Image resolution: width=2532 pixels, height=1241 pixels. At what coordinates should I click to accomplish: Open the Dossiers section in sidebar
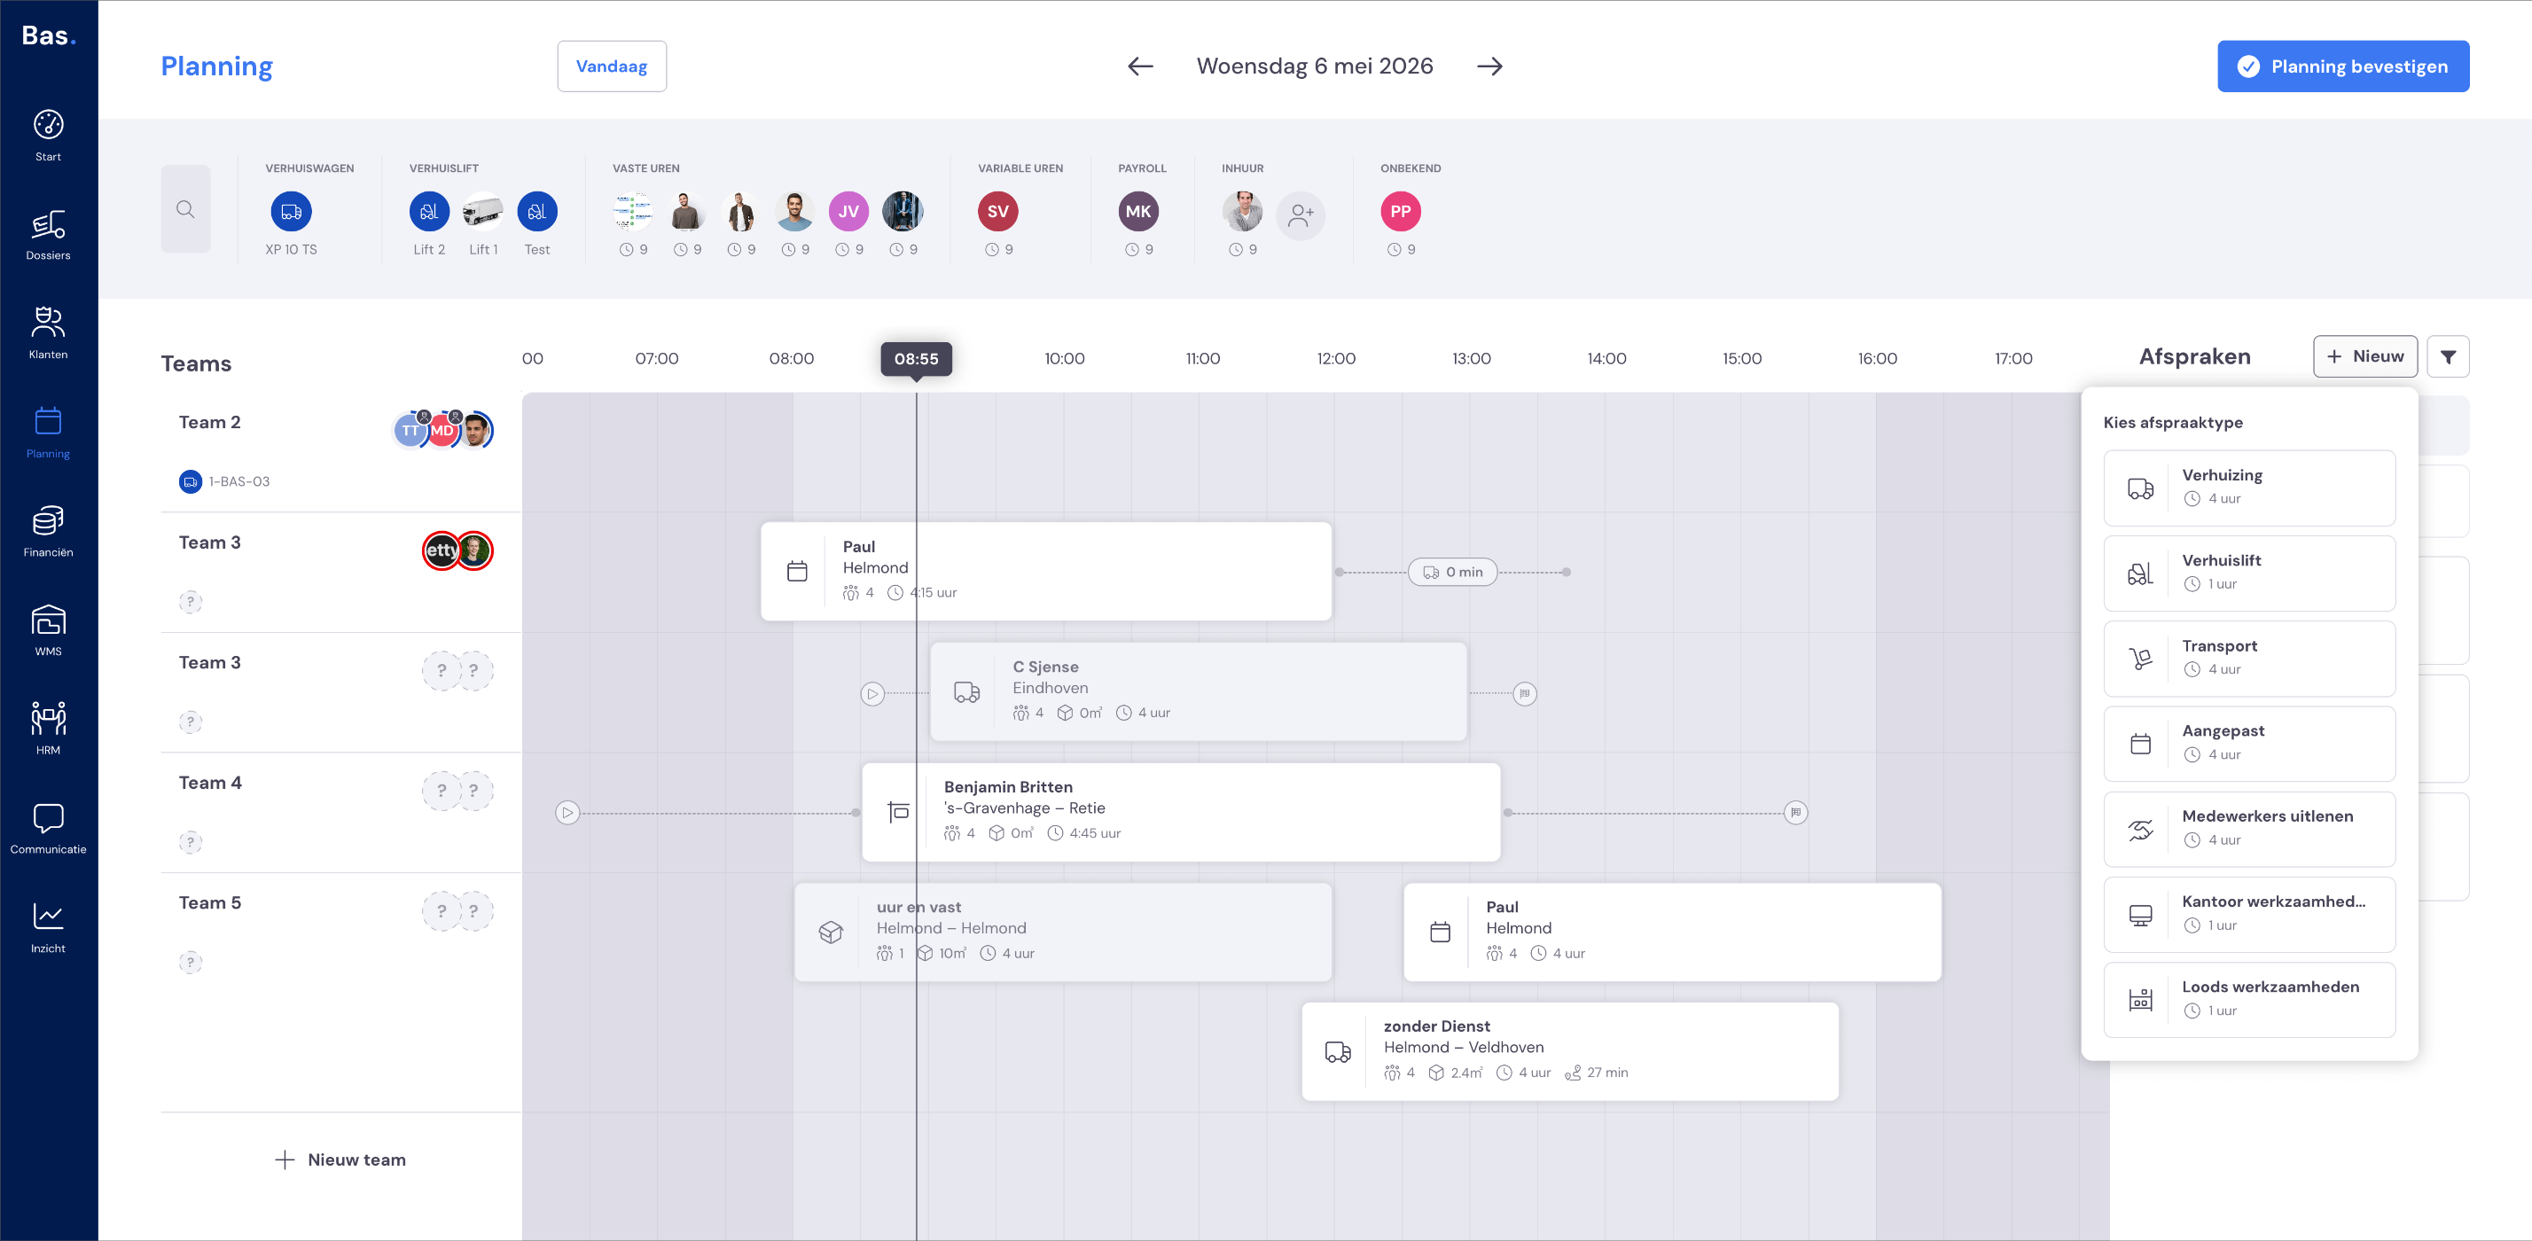tap(48, 235)
